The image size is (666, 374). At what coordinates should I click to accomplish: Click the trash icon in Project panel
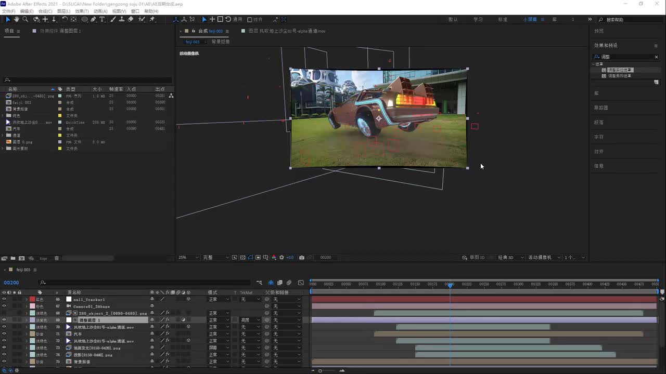(57, 258)
